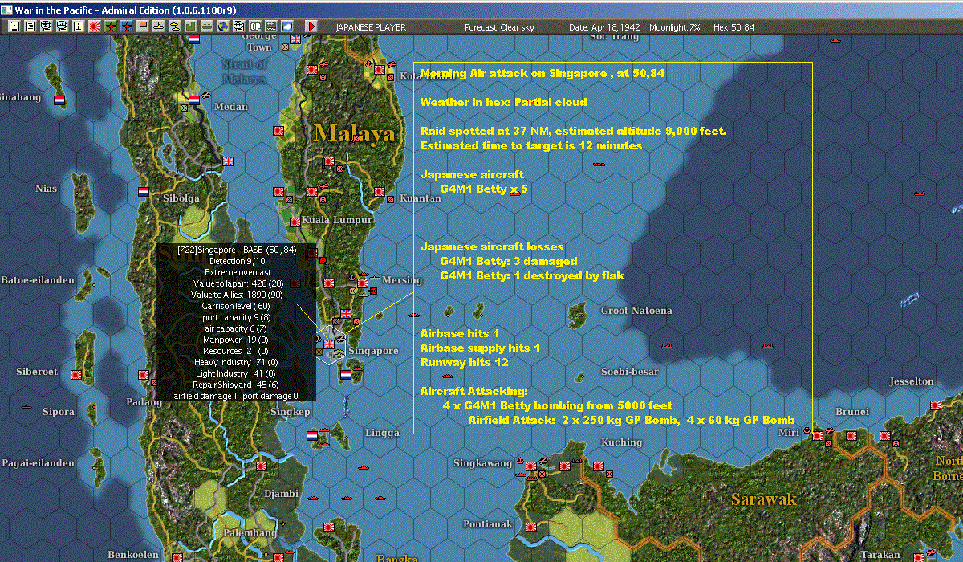Click 'Heavy Industry 71 (0)' in base tooltip
Image resolution: width=963 pixels, height=562 pixels.
236,362
